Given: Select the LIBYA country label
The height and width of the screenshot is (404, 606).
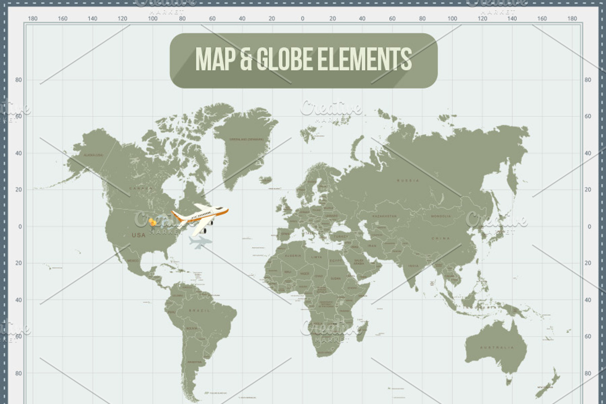Looking at the screenshot, I should point(316,257).
